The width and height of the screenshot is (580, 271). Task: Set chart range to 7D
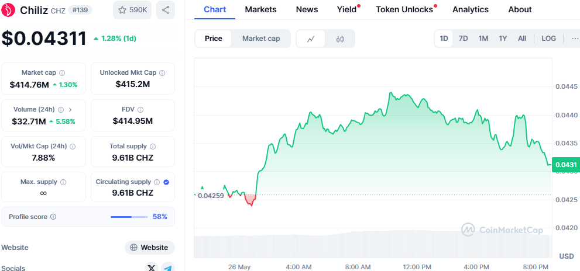click(463, 39)
